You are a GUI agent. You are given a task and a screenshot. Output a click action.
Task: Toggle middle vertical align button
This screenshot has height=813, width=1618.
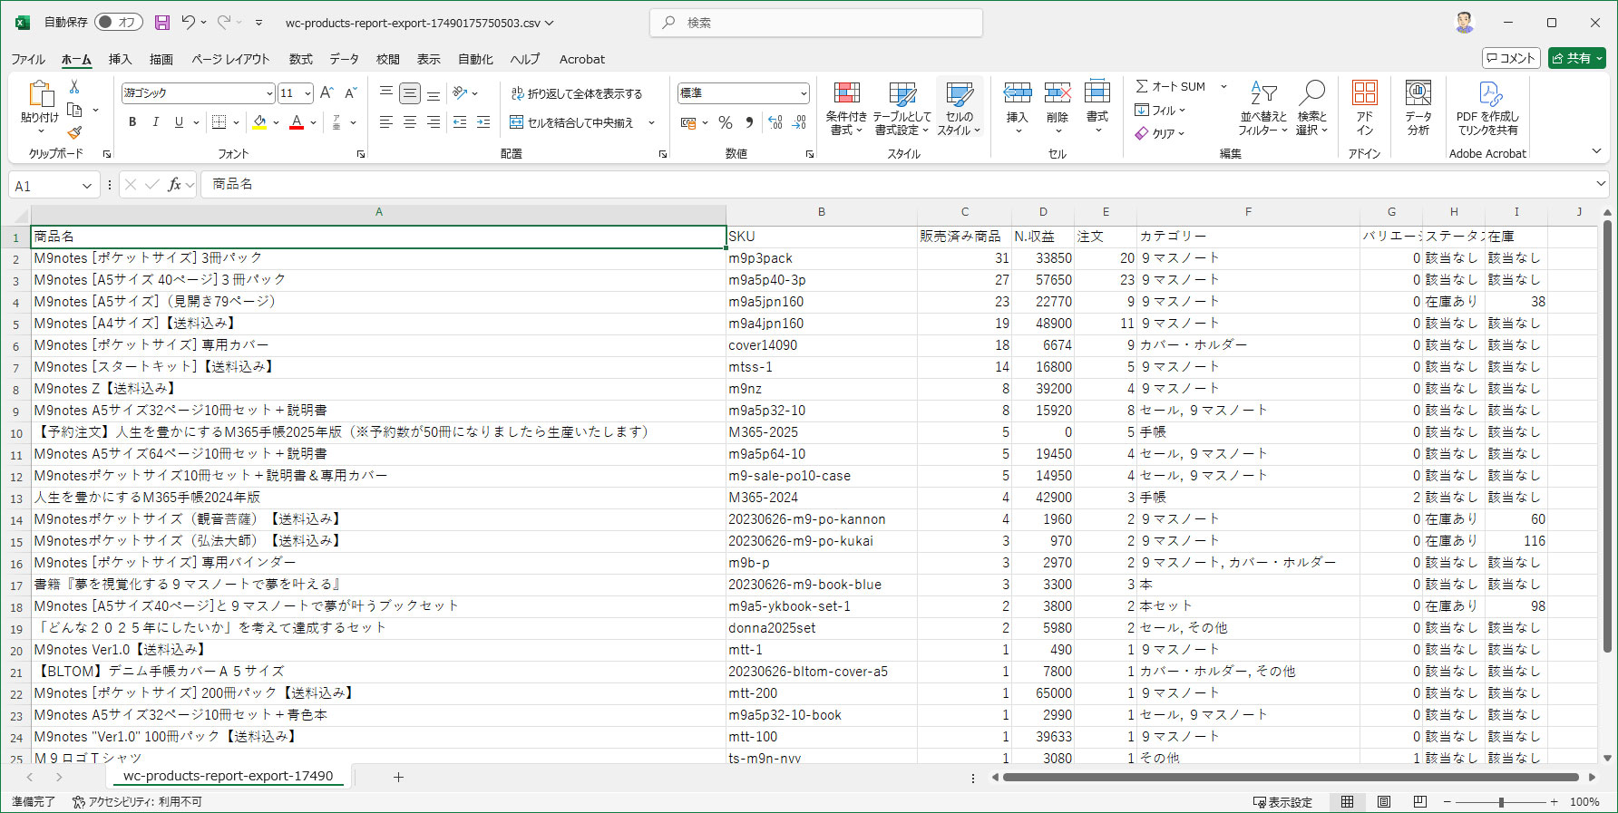[x=410, y=92]
